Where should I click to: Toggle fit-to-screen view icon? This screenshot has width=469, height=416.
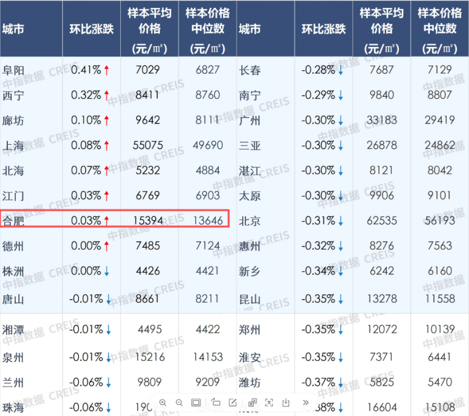click(x=196, y=402)
